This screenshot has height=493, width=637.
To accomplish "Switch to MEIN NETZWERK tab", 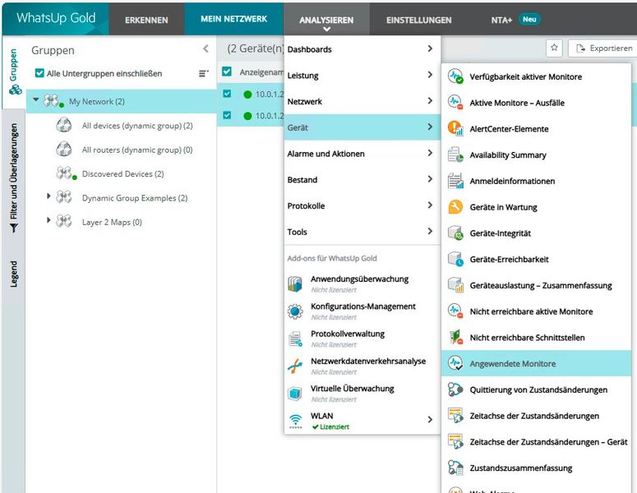I will [234, 19].
